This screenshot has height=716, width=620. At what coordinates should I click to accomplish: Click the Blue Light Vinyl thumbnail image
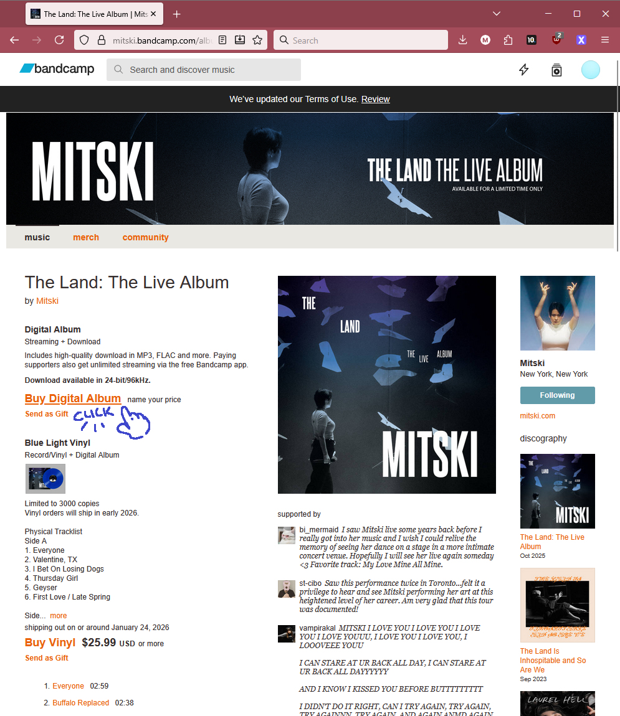[45, 479]
